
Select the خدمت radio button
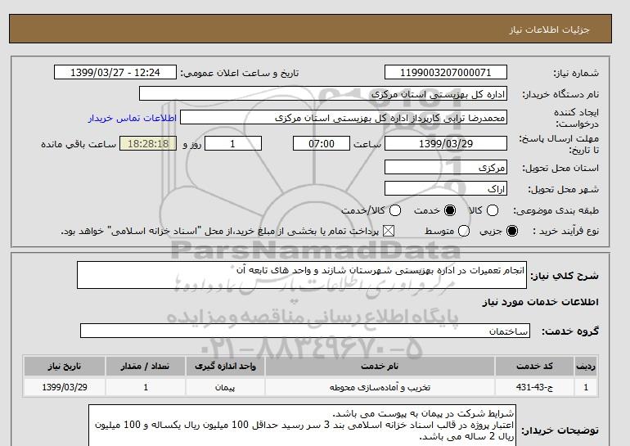[x=450, y=210]
